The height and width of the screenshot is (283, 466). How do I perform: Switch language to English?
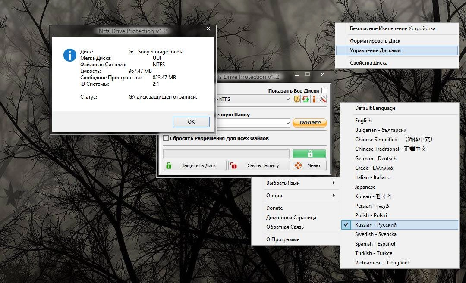[400, 121]
